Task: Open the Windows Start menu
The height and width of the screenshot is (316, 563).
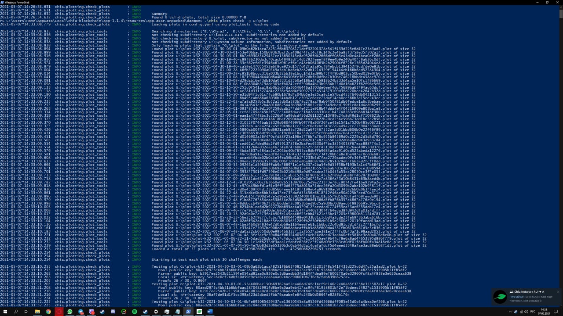Action: coord(5,312)
